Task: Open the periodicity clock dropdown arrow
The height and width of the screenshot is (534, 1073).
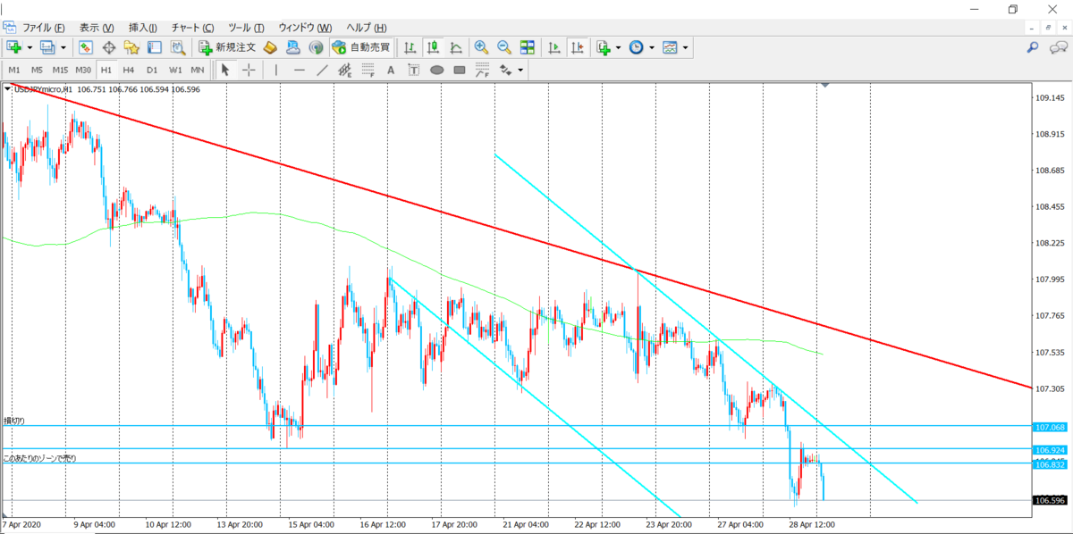Action: click(x=652, y=47)
